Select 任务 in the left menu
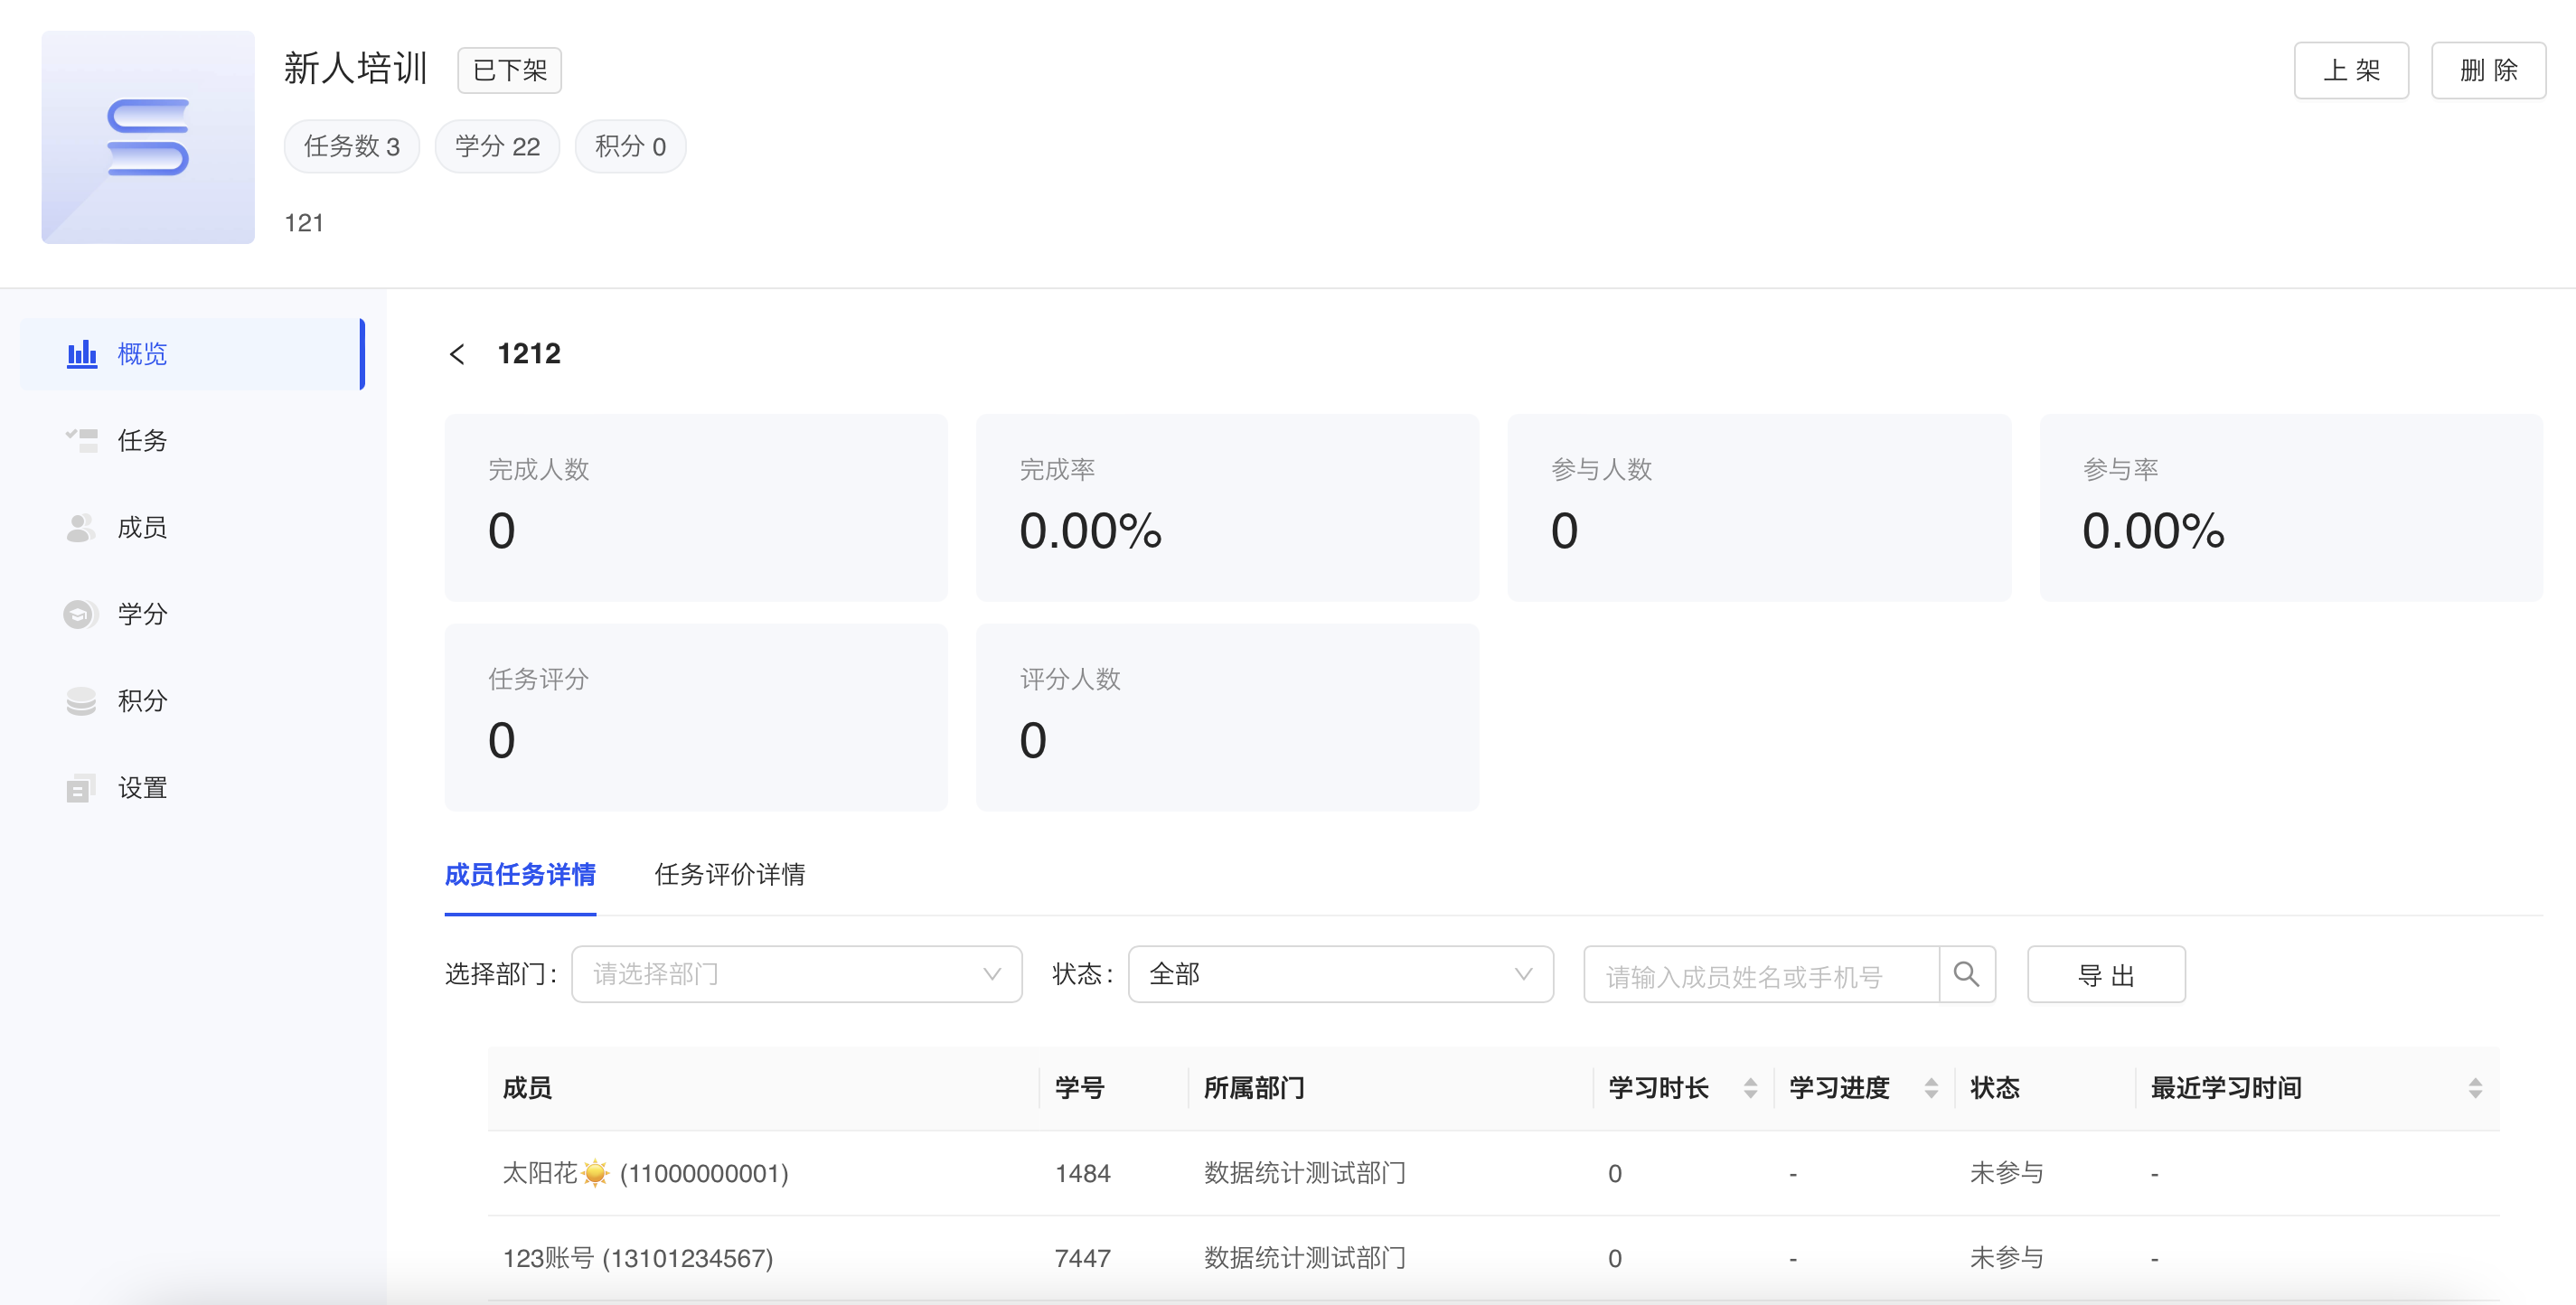 tap(192, 441)
